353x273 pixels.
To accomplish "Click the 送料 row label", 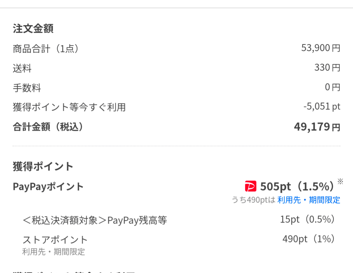I will [22, 68].
